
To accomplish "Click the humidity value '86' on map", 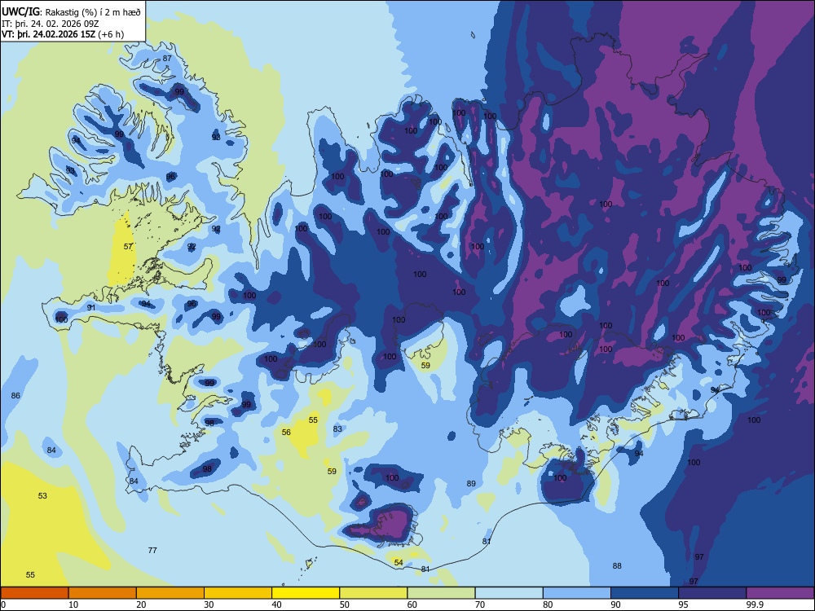I will (15, 395).
